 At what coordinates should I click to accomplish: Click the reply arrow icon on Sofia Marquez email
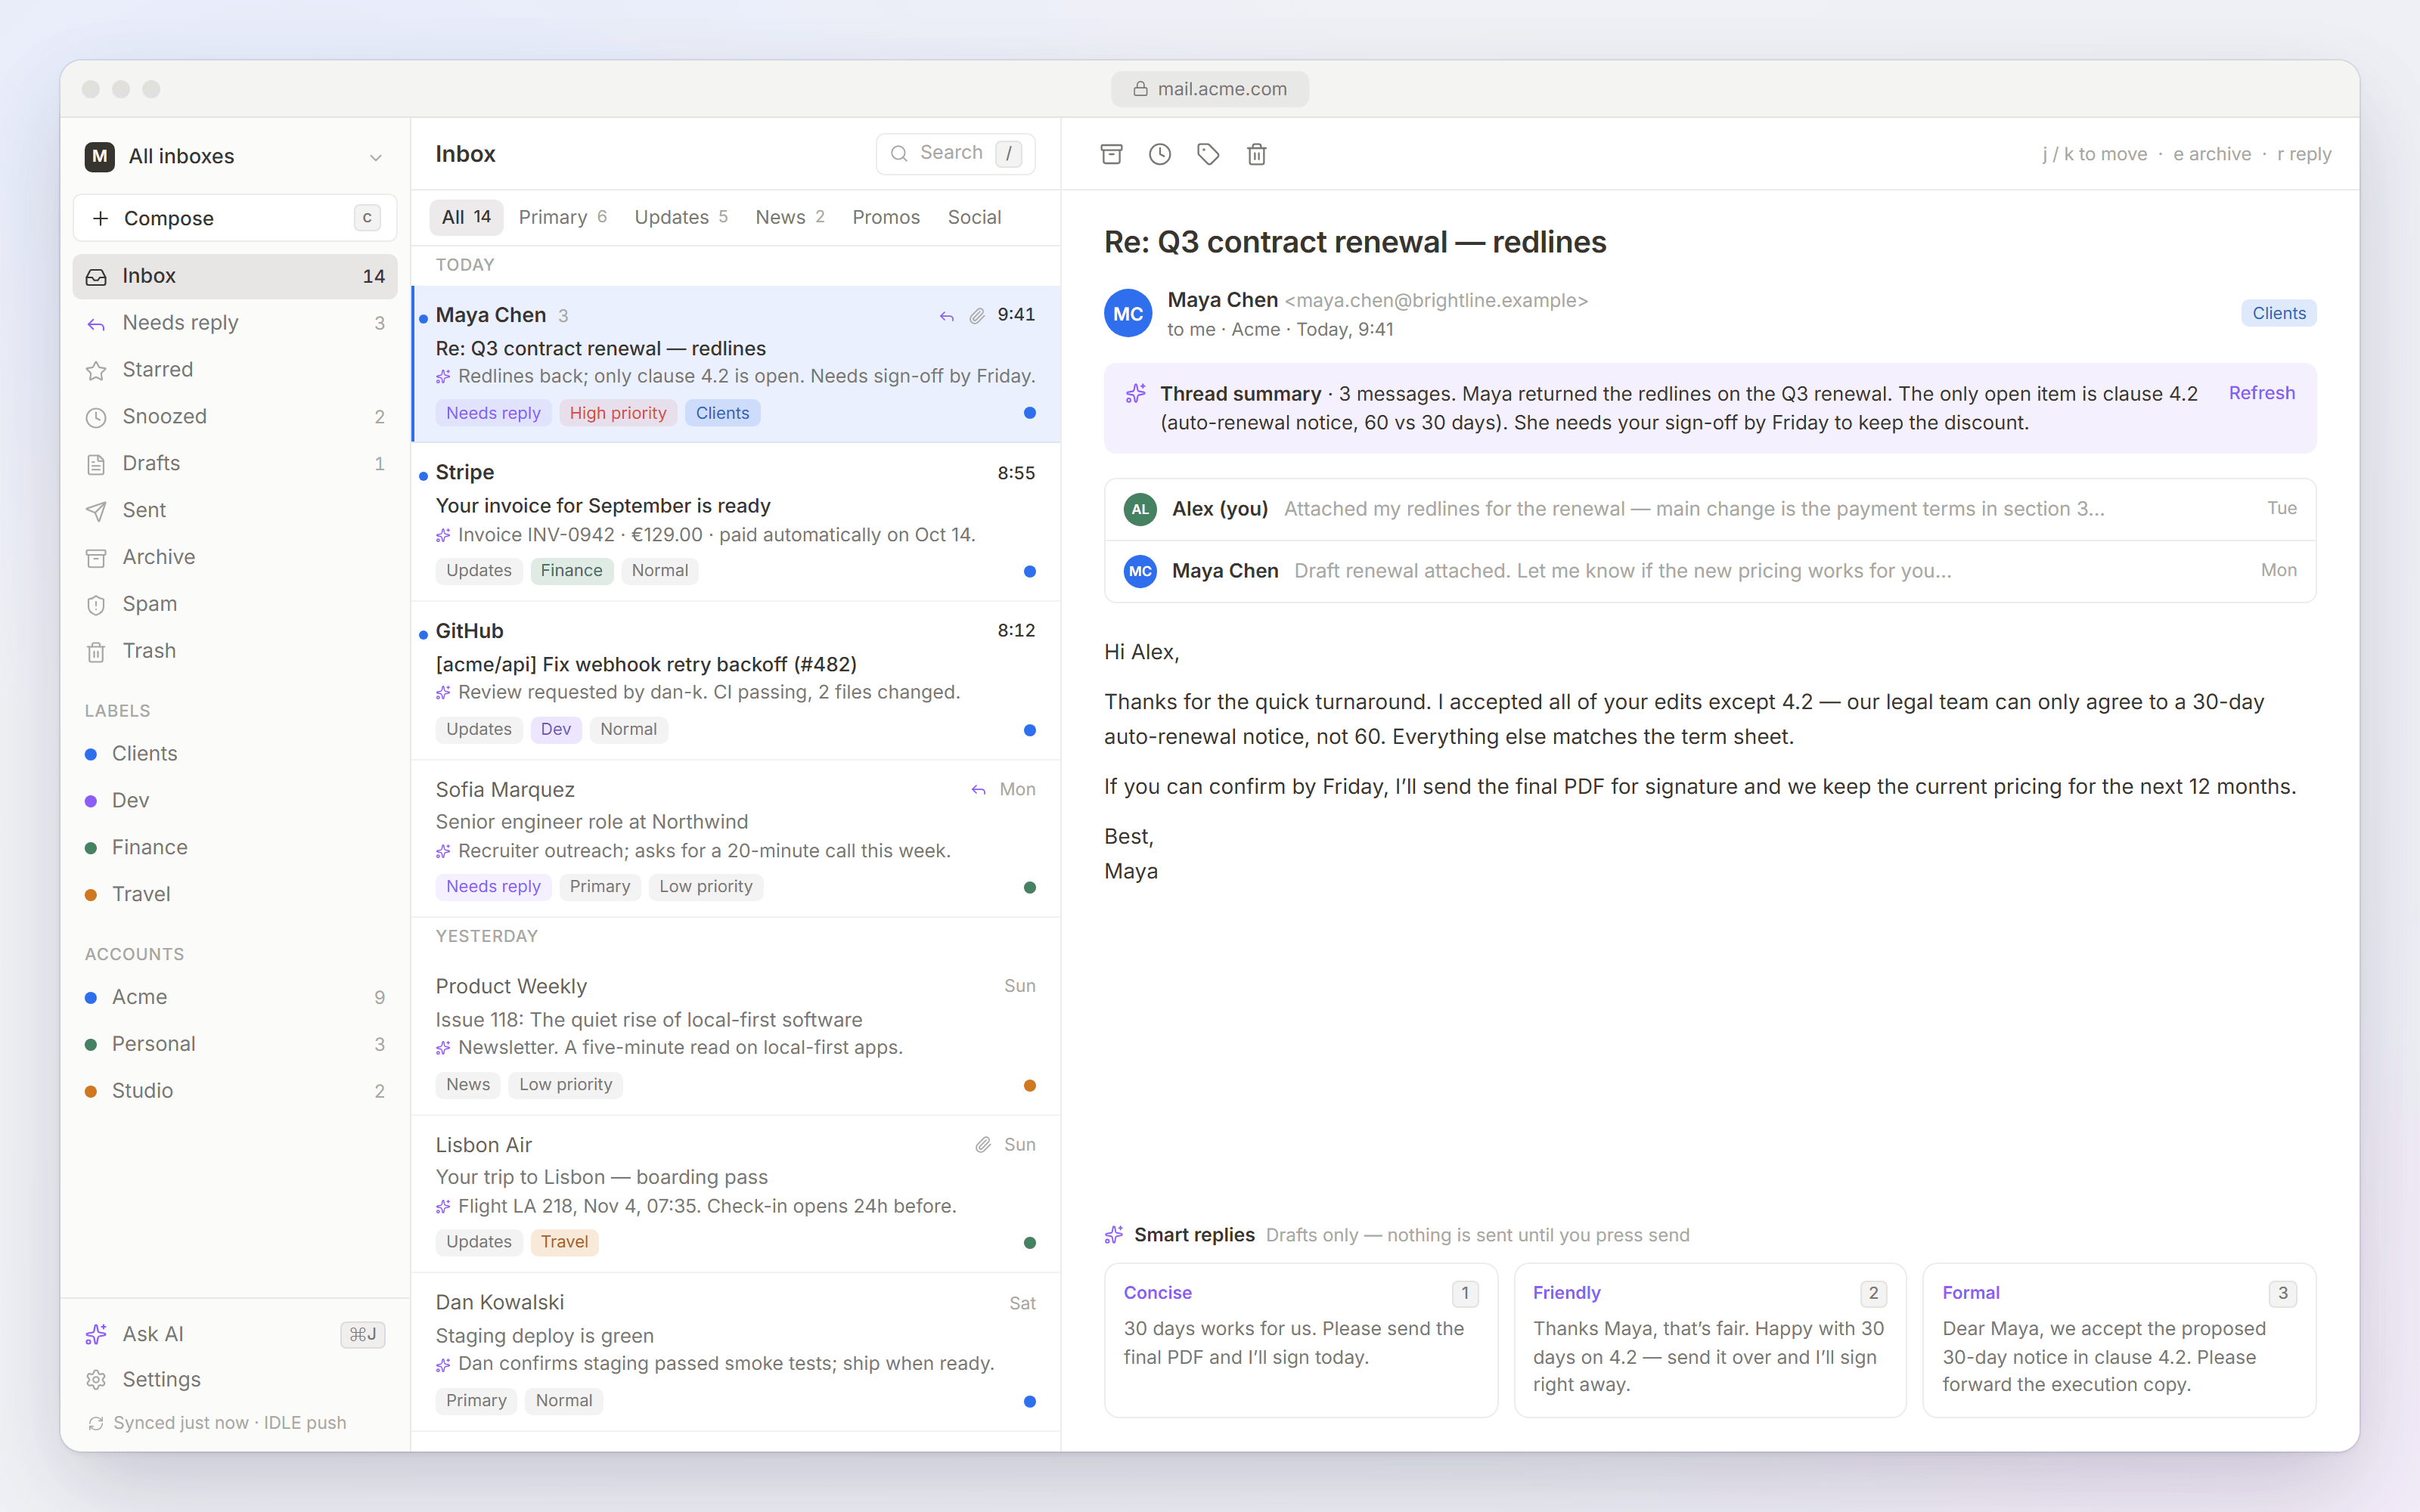(978, 790)
